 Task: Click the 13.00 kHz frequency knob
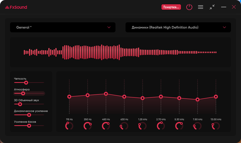click(x=216, y=126)
